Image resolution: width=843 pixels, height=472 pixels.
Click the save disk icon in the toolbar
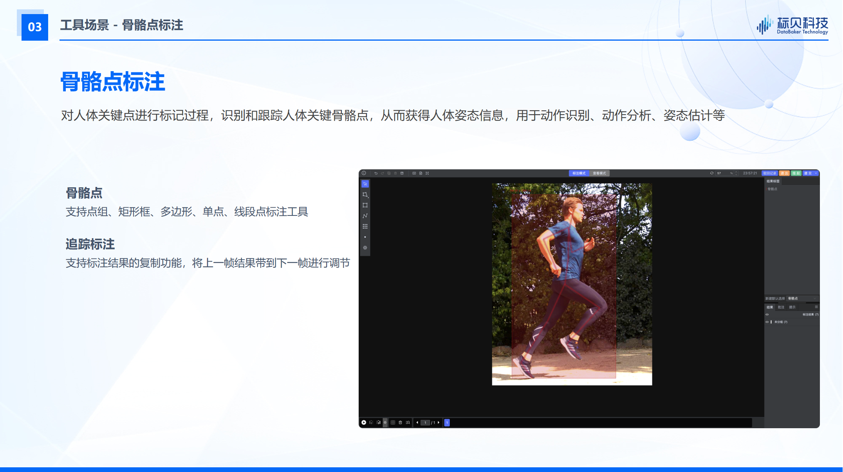(402, 173)
